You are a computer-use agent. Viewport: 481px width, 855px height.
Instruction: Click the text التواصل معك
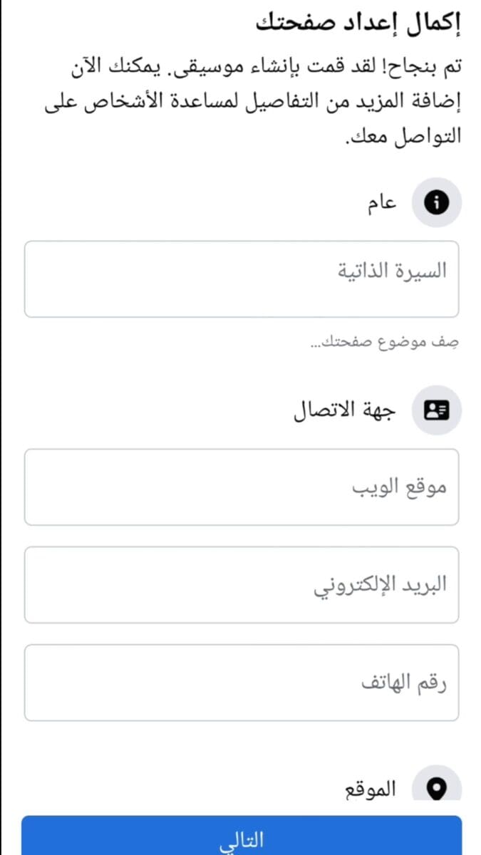404,134
